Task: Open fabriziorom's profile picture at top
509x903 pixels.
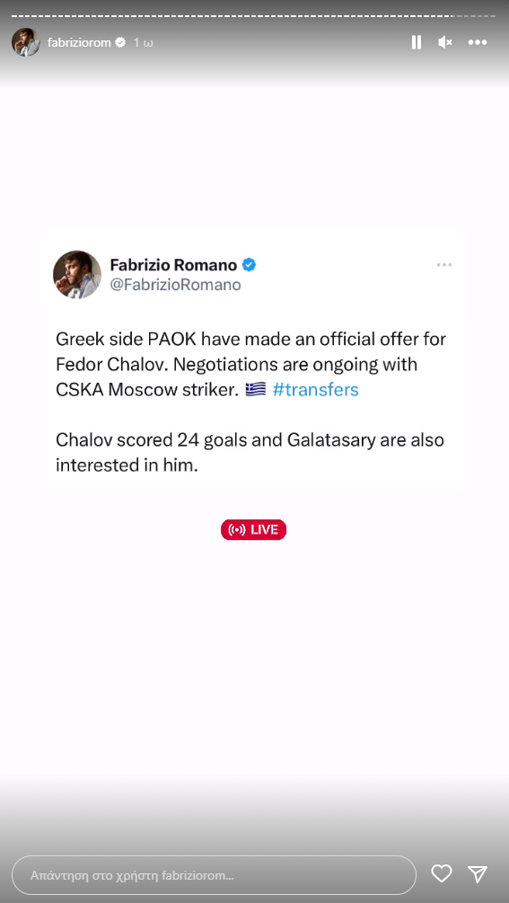Action: click(26, 42)
